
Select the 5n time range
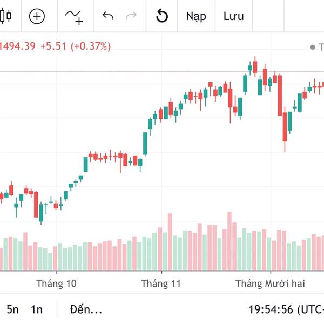tap(12, 309)
